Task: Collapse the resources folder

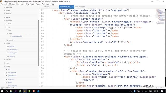Action: click(x=5, y=20)
